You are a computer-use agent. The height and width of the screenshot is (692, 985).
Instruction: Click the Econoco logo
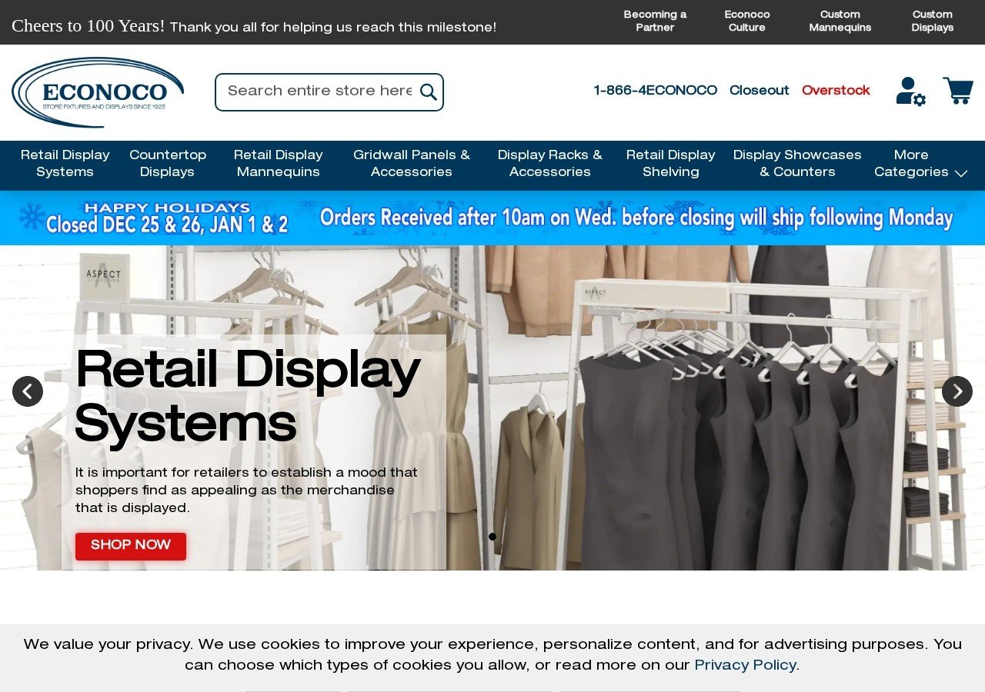pyautogui.click(x=98, y=91)
